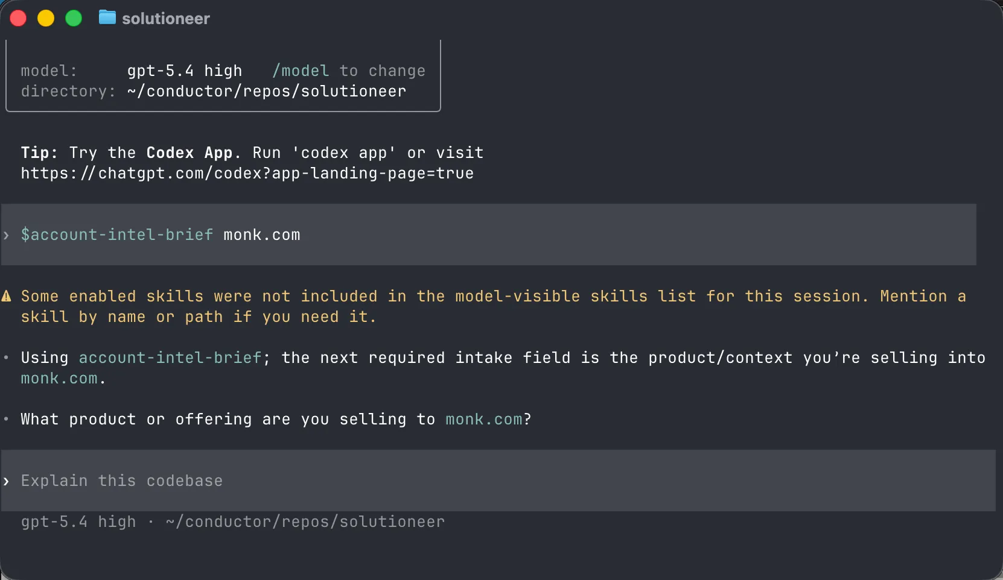
Task: Click the bullet before "Using account-intel-brief"
Action: [x=6, y=358]
